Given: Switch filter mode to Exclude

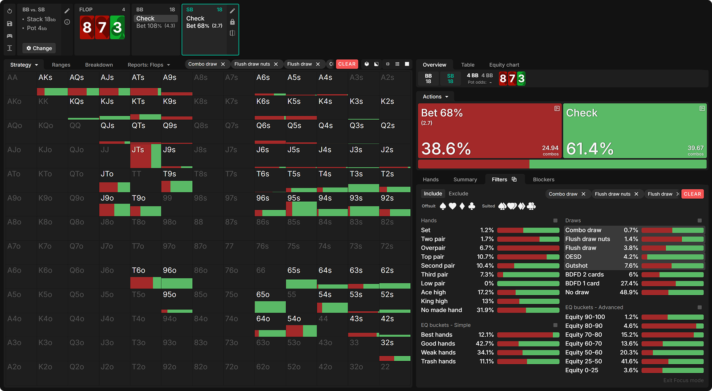Looking at the screenshot, I should 458,194.
